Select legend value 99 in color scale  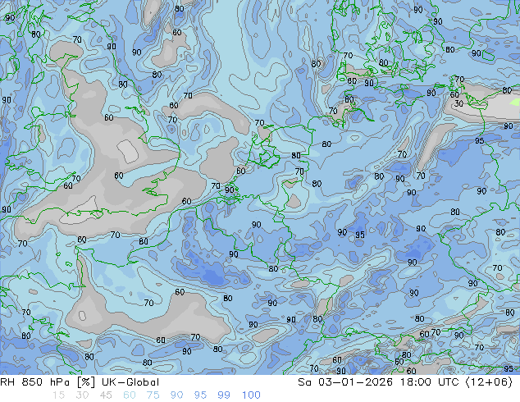(224, 395)
